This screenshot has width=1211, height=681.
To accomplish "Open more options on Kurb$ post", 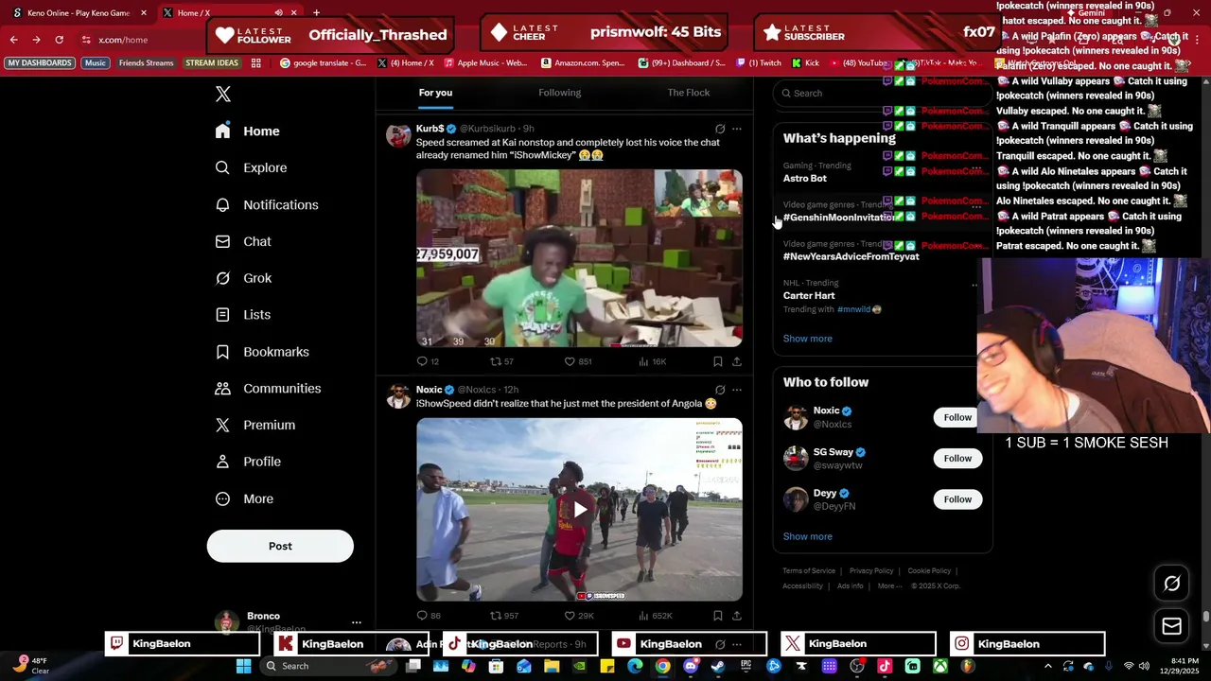I will 737,129.
